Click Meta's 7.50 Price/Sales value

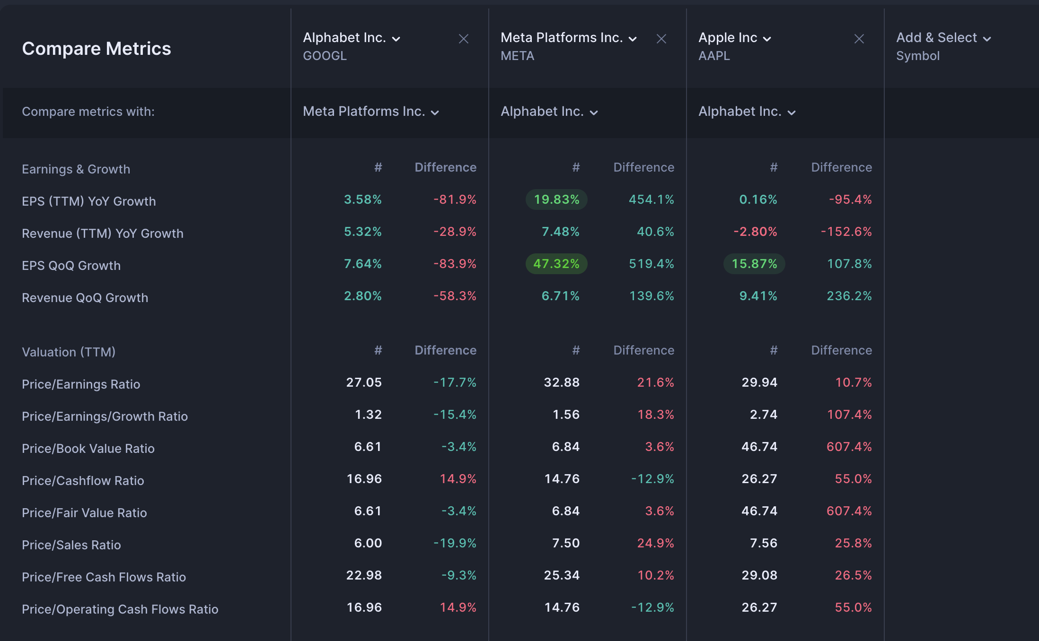pyautogui.click(x=566, y=543)
